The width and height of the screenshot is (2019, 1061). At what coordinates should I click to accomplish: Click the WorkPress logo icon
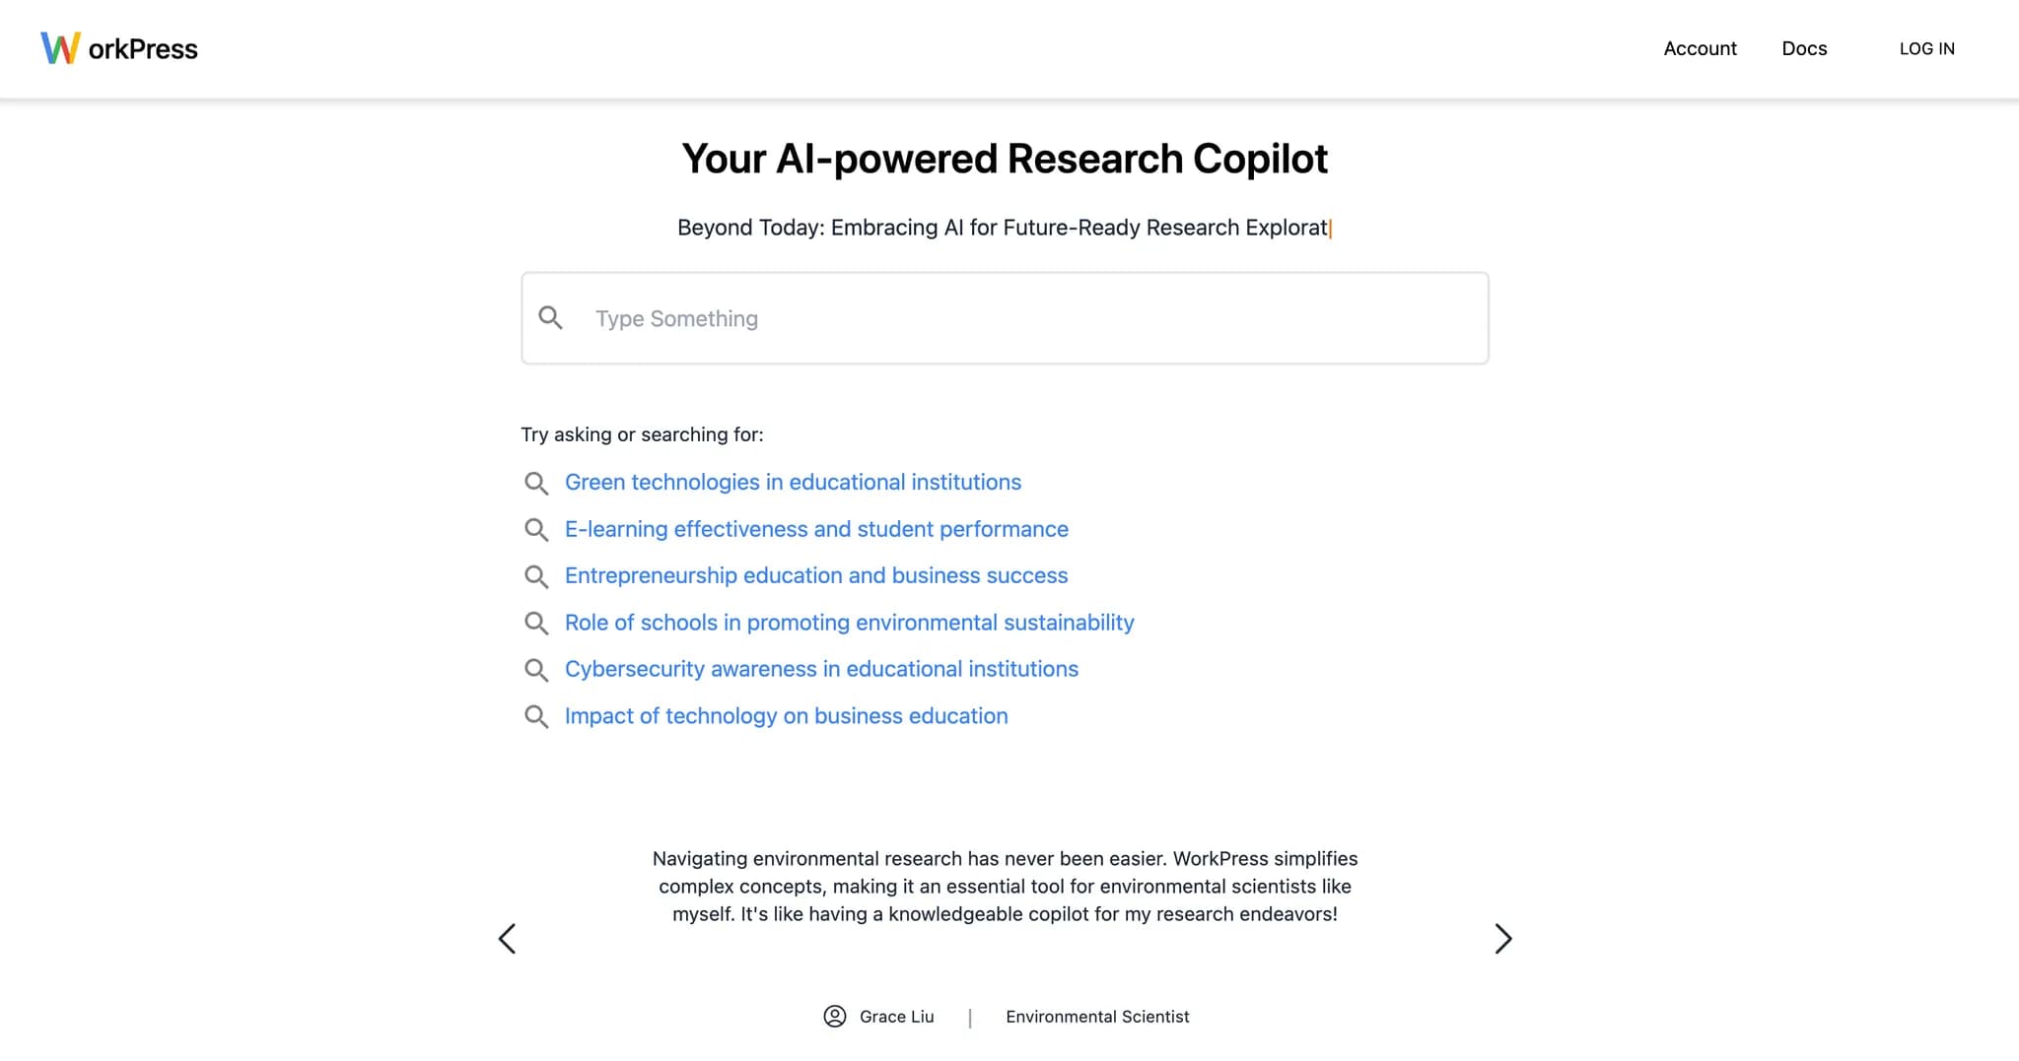(60, 48)
